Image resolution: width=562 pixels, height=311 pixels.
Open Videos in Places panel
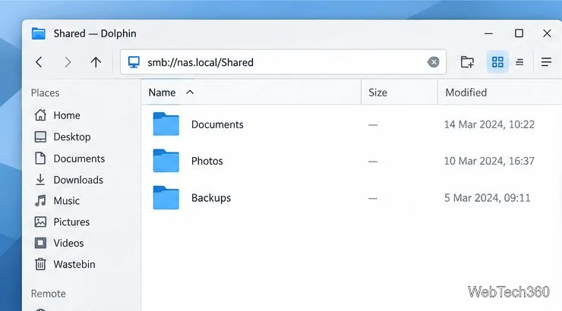[x=59, y=243]
